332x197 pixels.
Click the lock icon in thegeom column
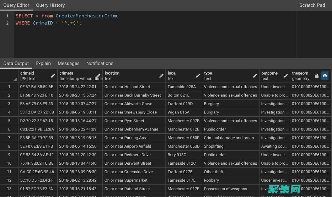[x=317, y=76]
